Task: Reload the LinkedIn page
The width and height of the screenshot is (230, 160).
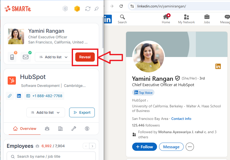Action: [121, 6]
